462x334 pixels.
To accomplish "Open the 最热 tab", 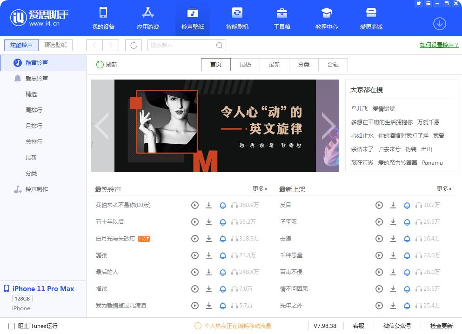I will pyautogui.click(x=245, y=65).
